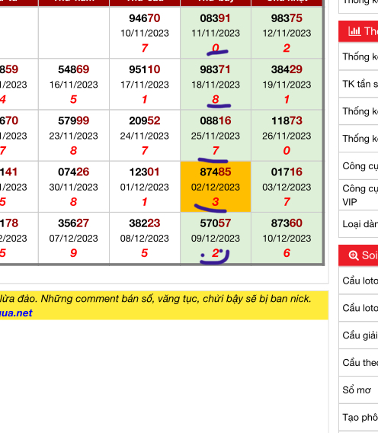This screenshot has width=378, height=433.
Task: Click result 54869 for 16/11/2023
Action: [74, 69]
